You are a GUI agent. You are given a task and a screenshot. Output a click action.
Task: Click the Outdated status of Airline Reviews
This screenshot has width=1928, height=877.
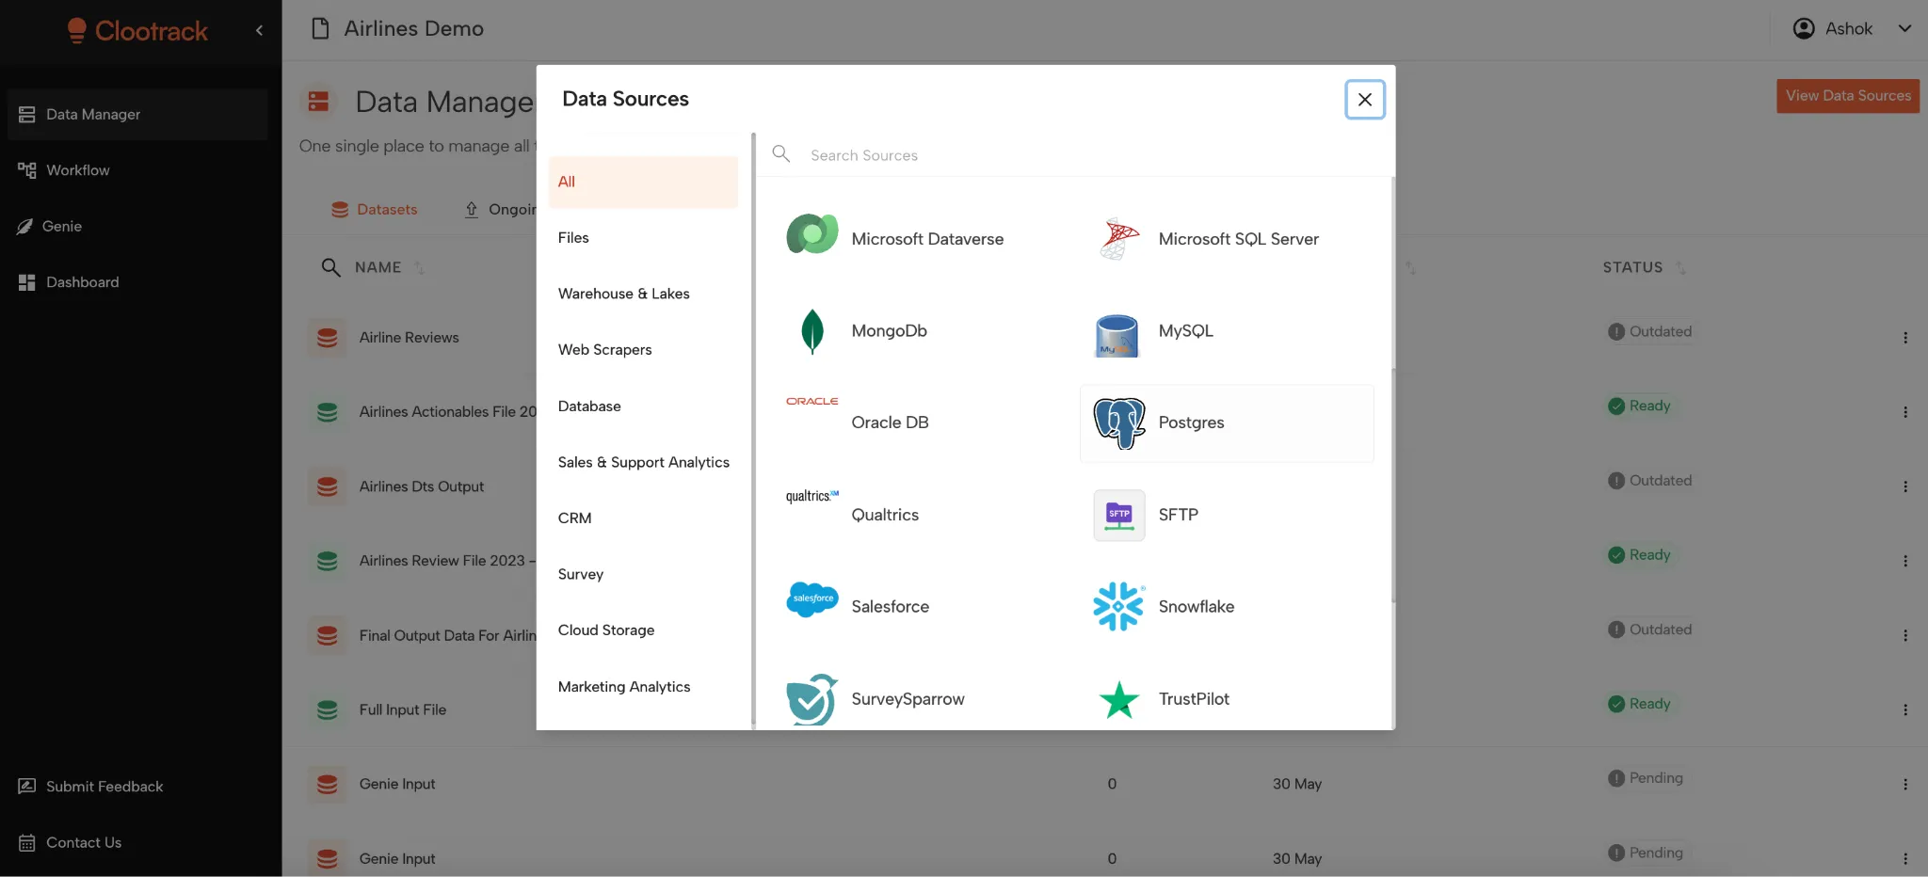tap(1649, 331)
